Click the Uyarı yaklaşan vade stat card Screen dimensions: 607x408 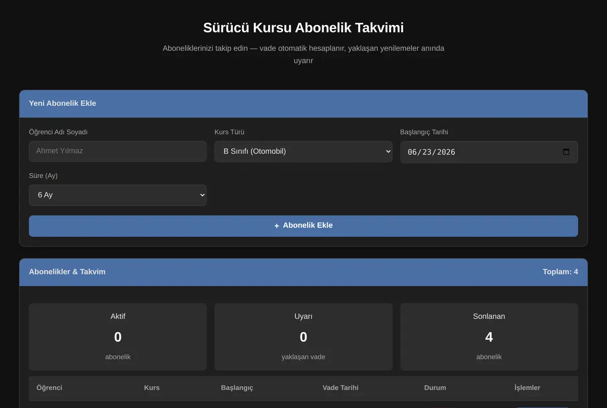303,337
